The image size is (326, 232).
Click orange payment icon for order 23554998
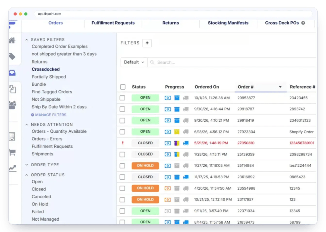pos(168,188)
